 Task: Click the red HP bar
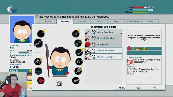[140, 8]
